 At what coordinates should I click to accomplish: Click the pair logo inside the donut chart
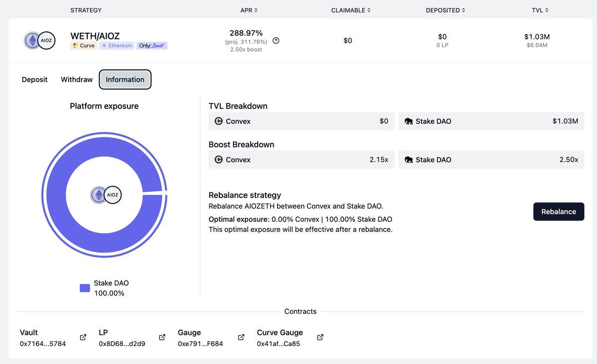(106, 195)
